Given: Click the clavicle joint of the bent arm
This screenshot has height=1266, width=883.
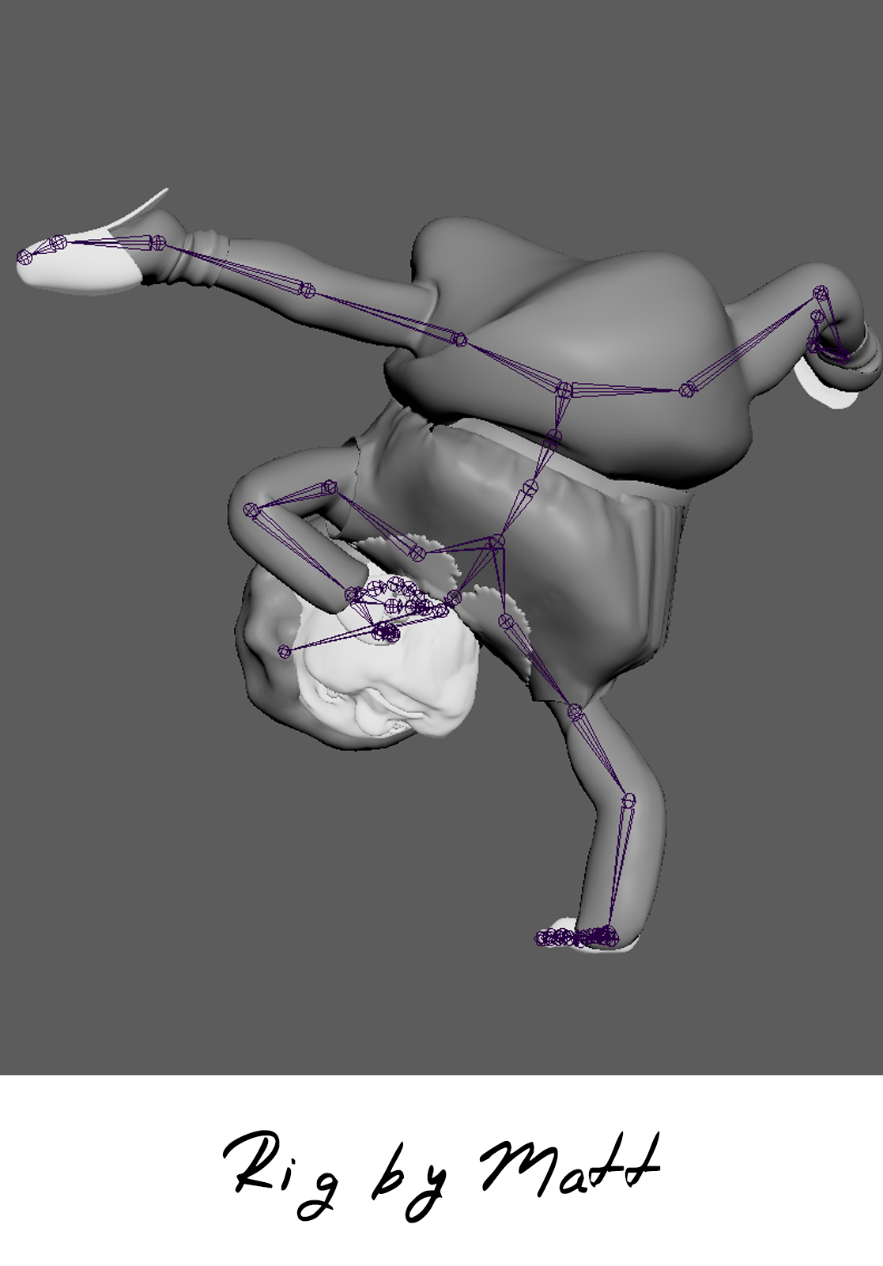Looking at the screenshot, I should coord(417,553).
